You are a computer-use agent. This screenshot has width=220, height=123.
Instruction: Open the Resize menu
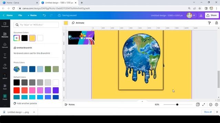[32, 15]
